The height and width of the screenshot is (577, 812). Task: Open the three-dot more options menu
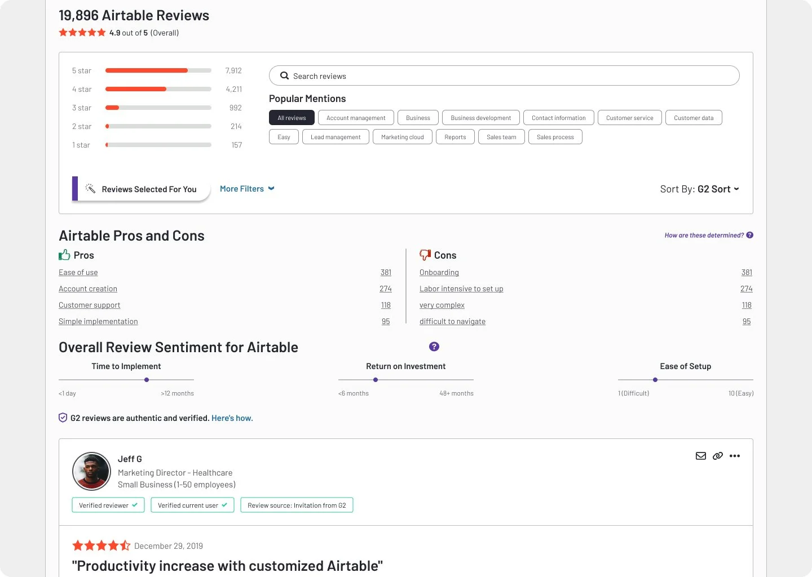(735, 456)
